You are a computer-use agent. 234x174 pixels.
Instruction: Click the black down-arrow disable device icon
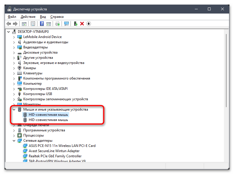[89, 24]
